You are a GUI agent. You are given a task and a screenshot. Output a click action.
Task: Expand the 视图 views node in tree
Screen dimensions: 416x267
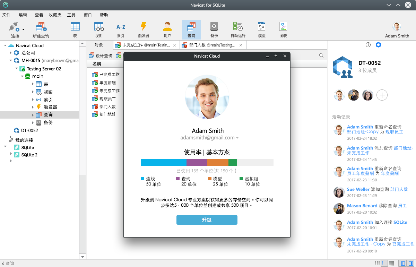33,92
